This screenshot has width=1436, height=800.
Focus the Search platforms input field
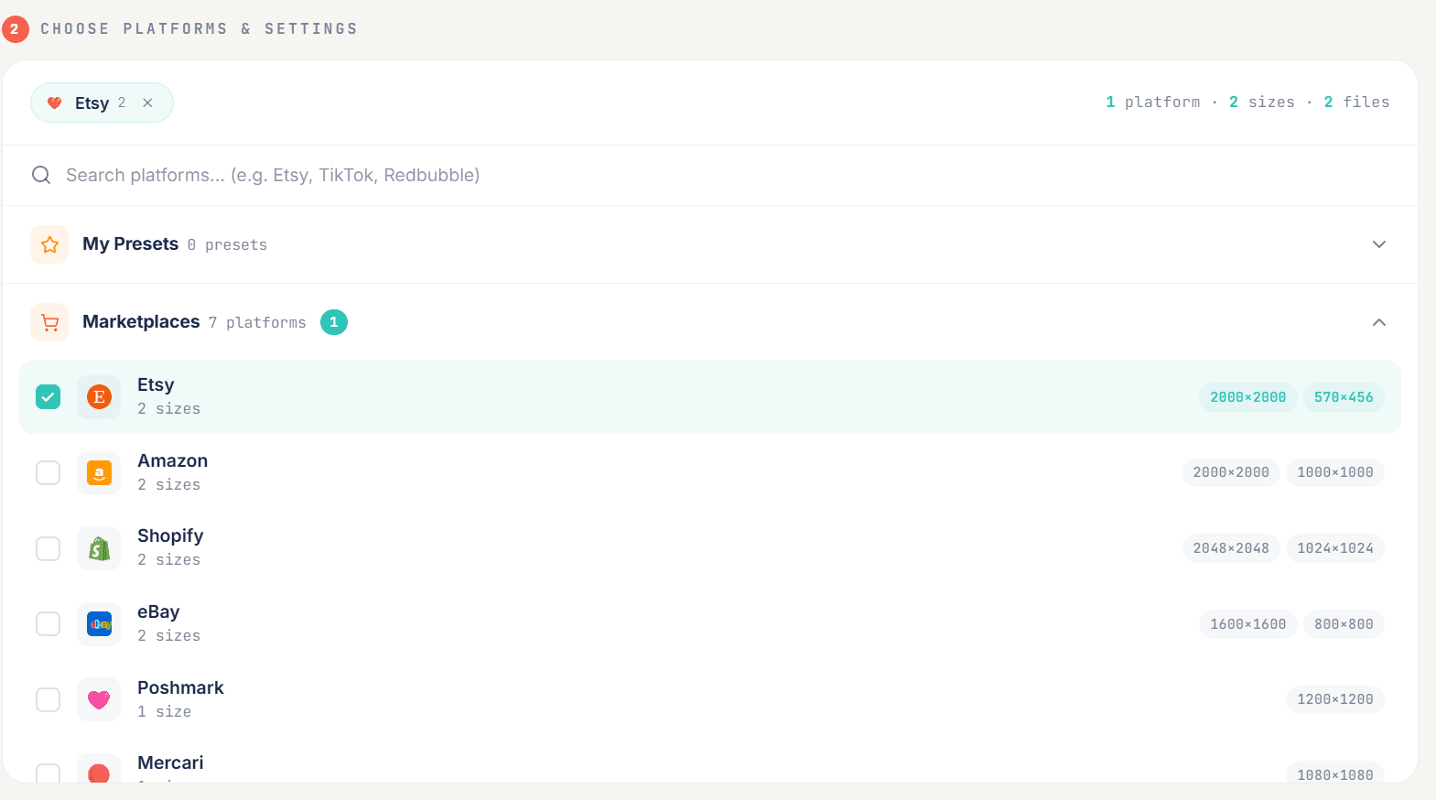710,175
